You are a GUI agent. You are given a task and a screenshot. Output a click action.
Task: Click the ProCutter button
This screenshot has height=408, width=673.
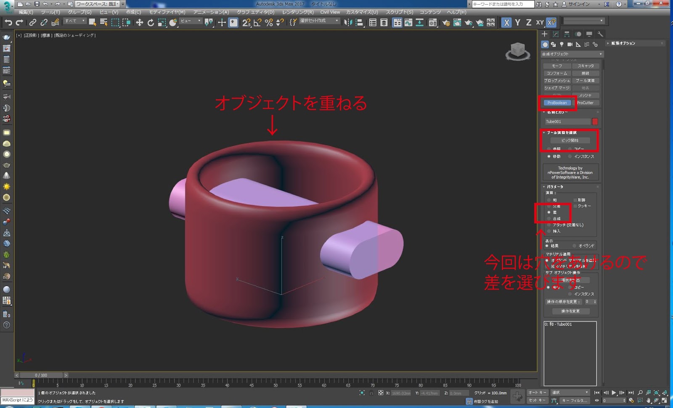pyautogui.click(x=585, y=103)
